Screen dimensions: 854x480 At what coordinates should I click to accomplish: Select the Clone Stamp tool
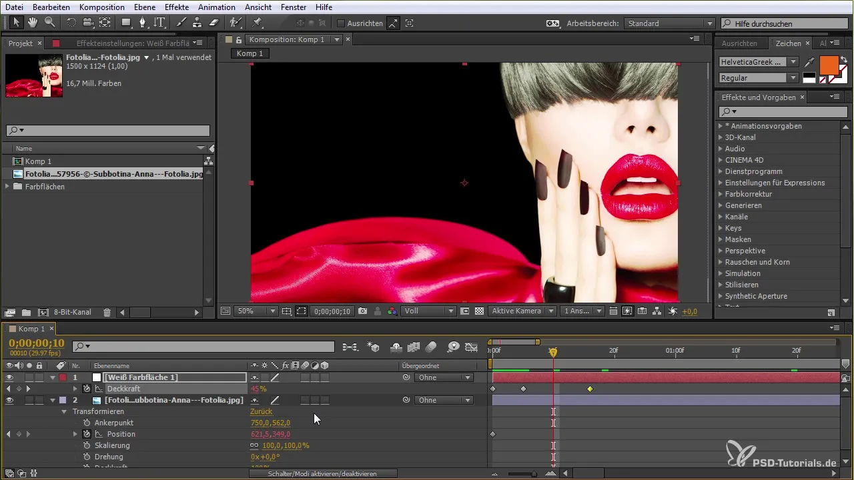click(197, 23)
